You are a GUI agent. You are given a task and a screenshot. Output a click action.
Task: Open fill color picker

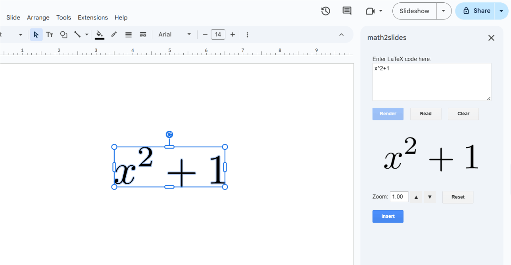tap(100, 35)
